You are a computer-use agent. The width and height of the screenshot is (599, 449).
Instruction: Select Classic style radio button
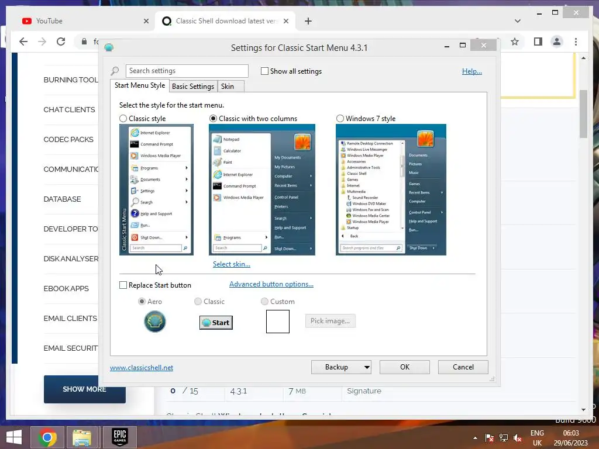click(x=123, y=118)
